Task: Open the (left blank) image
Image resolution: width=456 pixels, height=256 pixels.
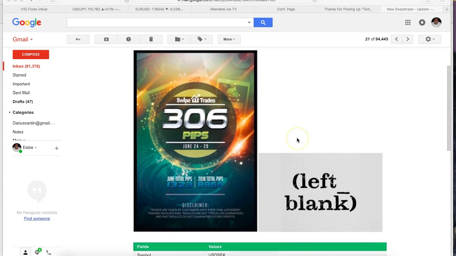Action: tap(320, 192)
